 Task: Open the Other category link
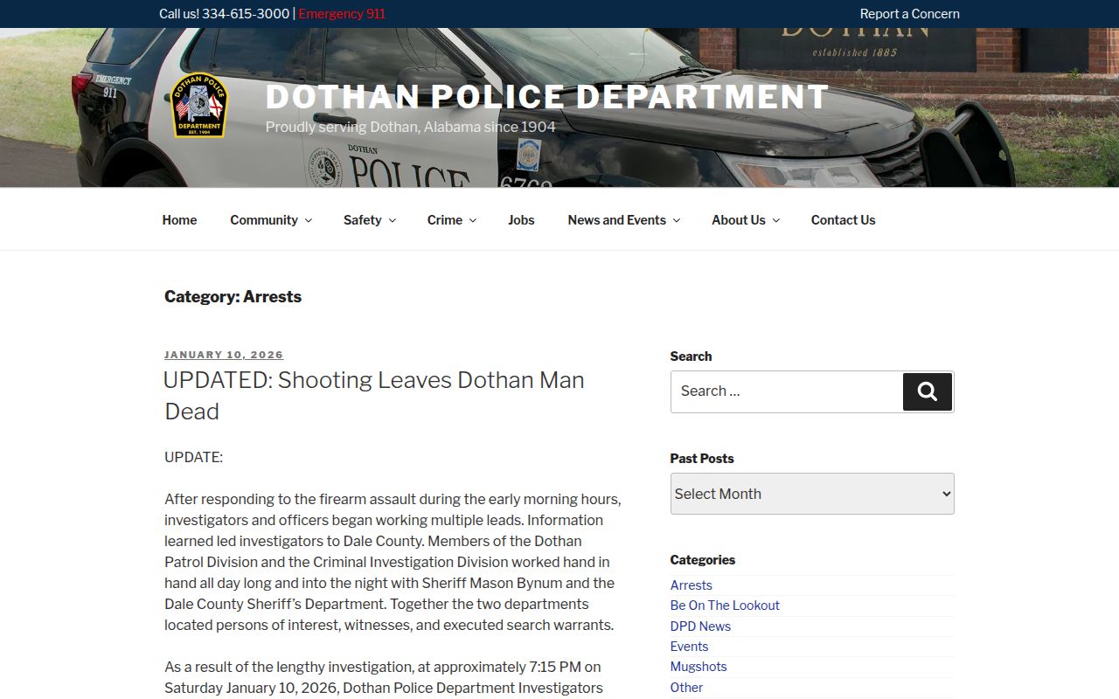686,688
